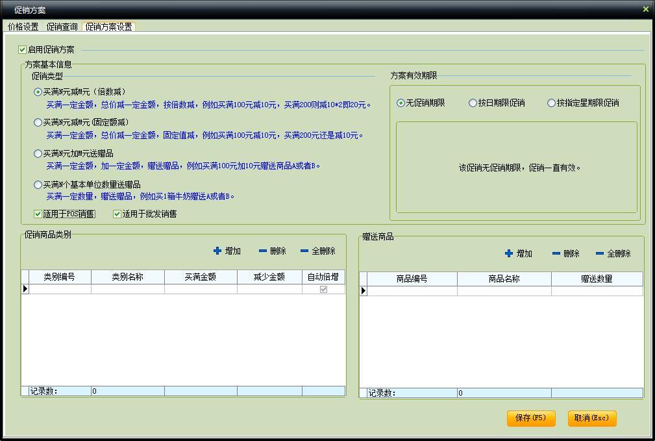Click the empty 类别编号 cell in first row
This screenshot has height=441, width=655.
(x=60, y=289)
